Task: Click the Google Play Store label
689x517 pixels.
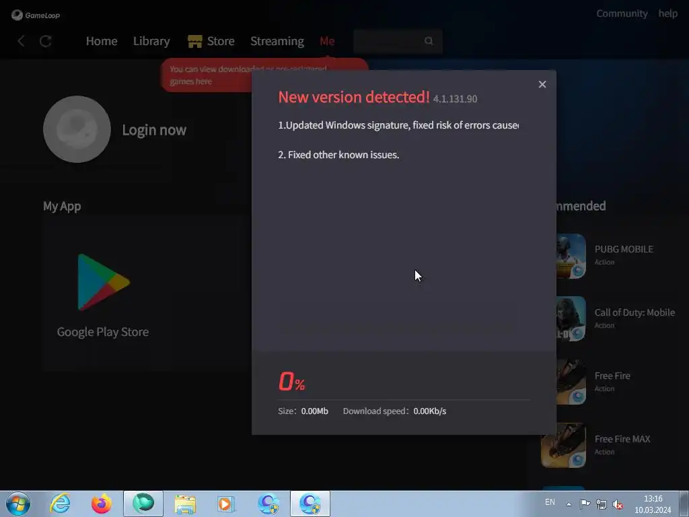Action: point(103,332)
